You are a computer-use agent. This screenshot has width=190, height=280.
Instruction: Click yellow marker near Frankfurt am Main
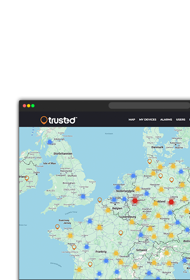[x=144, y=217]
